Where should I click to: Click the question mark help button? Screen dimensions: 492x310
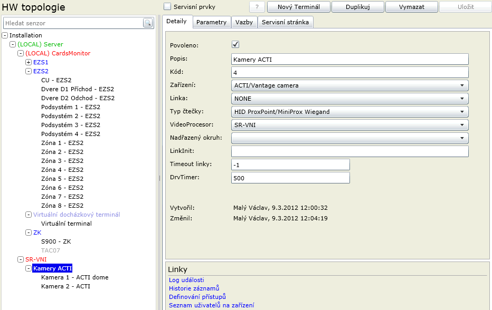coord(257,7)
